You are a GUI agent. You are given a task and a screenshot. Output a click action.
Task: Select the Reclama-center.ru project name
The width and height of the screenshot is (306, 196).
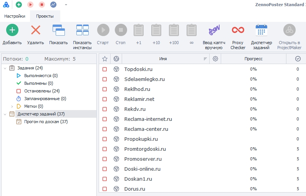click(x=146, y=129)
